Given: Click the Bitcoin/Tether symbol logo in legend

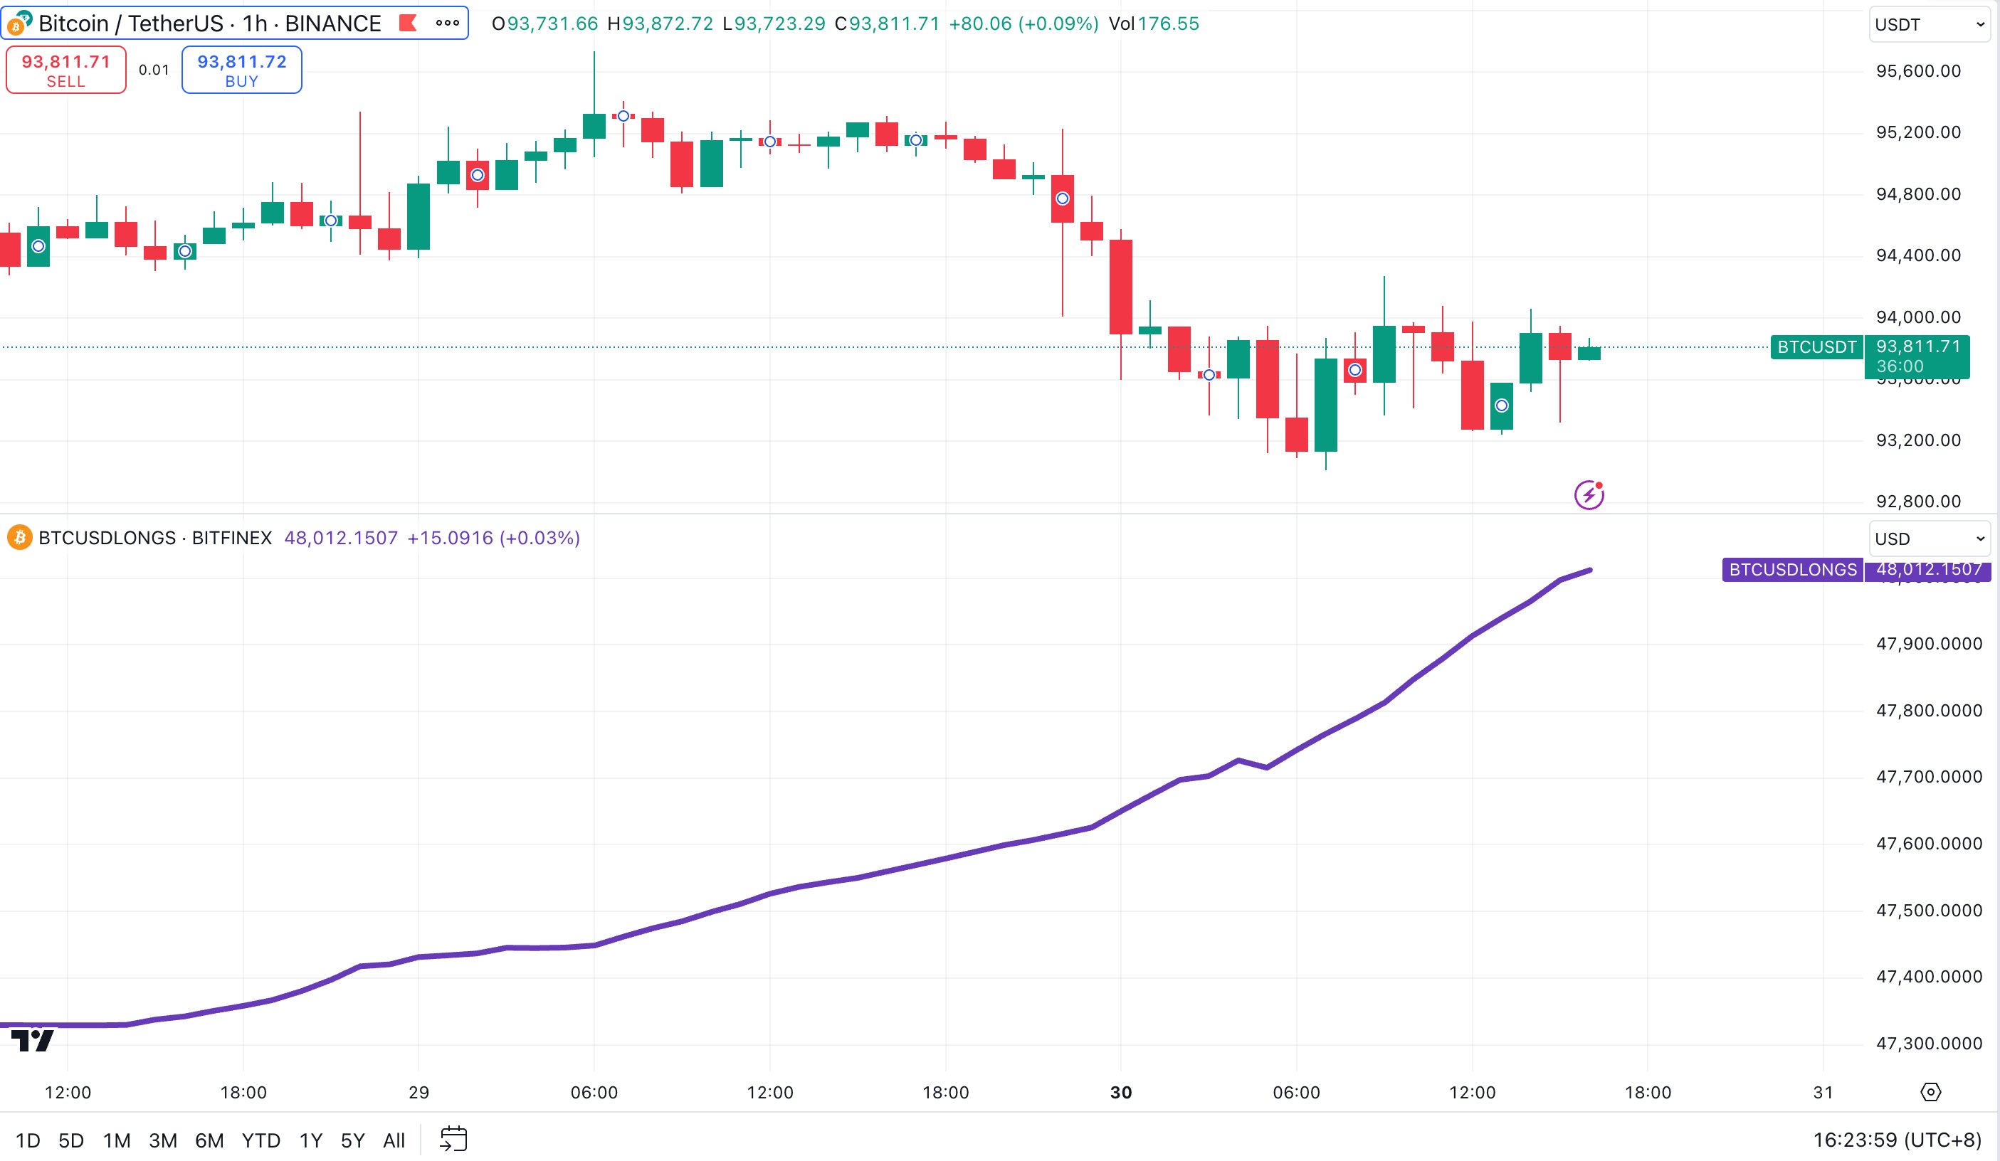Looking at the screenshot, I should coord(19,23).
